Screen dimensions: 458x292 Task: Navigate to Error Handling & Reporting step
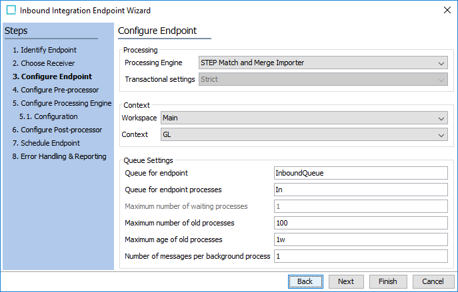tap(59, 156)
